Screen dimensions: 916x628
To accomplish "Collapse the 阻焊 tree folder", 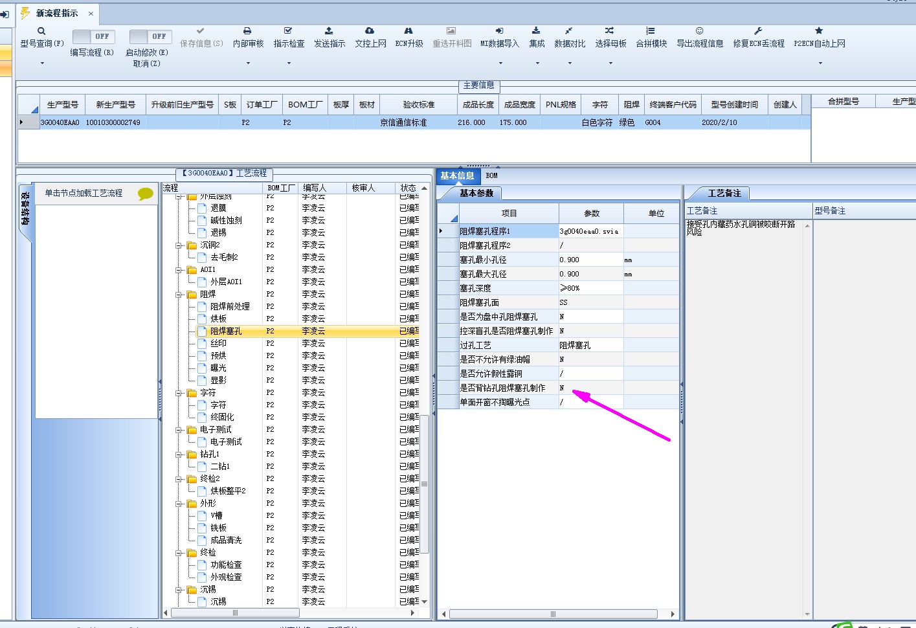I will tap(179, 295).
